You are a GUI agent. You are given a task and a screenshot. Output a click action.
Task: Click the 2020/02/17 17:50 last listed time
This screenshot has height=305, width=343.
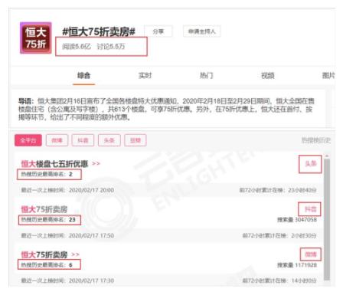91,235
